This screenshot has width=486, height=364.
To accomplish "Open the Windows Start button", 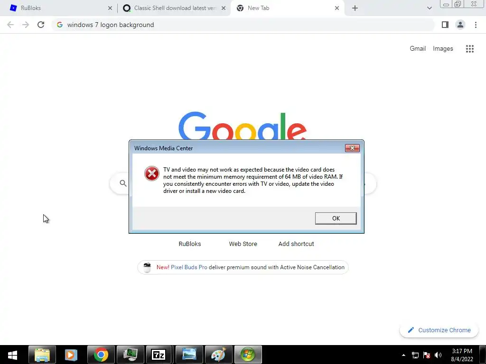I will (x=13, y=355).
